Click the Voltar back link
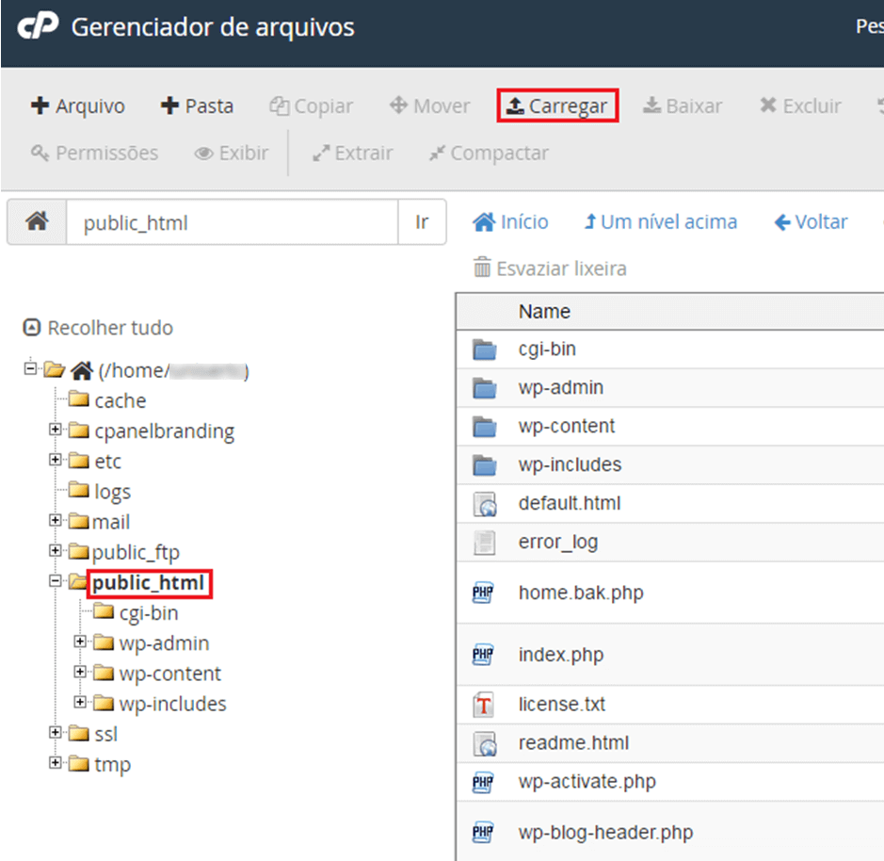This screenshot has width=884, height=861. tap(811, 221)
